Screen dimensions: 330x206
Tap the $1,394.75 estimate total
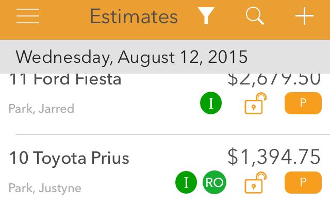[274, 157]
